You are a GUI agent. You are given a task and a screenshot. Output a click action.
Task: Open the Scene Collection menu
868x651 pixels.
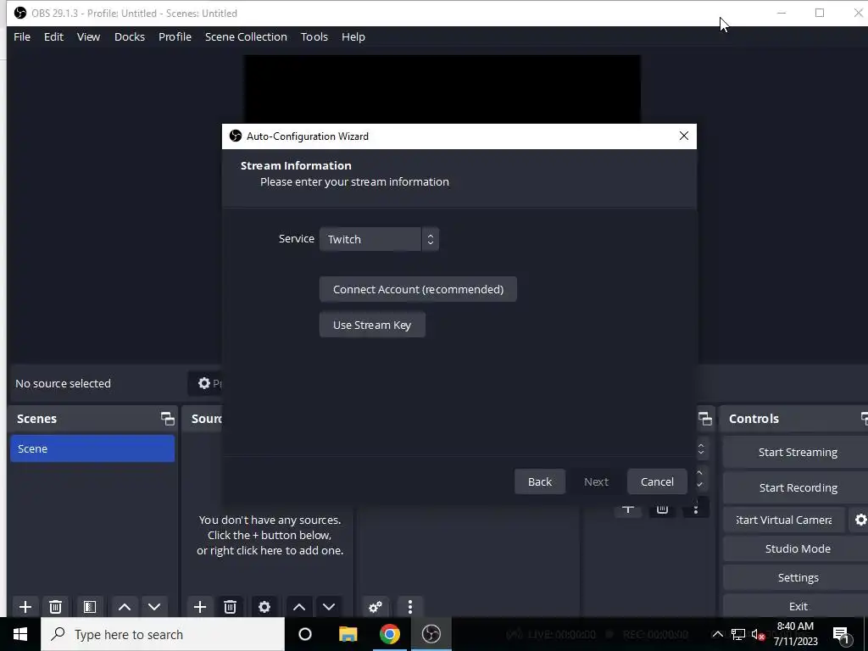coord(246,37)
